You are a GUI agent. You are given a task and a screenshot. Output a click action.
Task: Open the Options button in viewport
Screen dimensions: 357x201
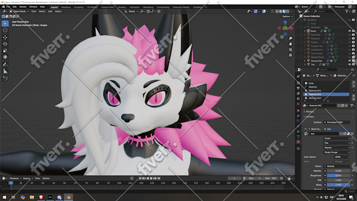click(287, 16)
